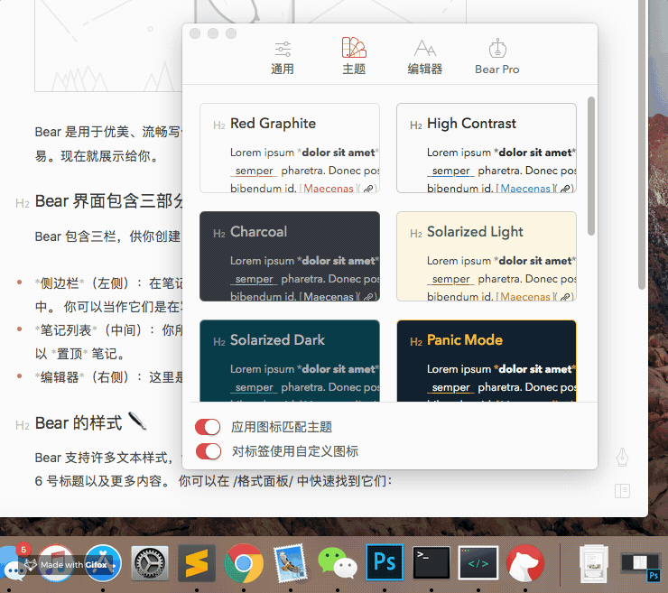Choose the Charcoal theme card
Viewport: 668px width, 593px height.
pos(290,256)
